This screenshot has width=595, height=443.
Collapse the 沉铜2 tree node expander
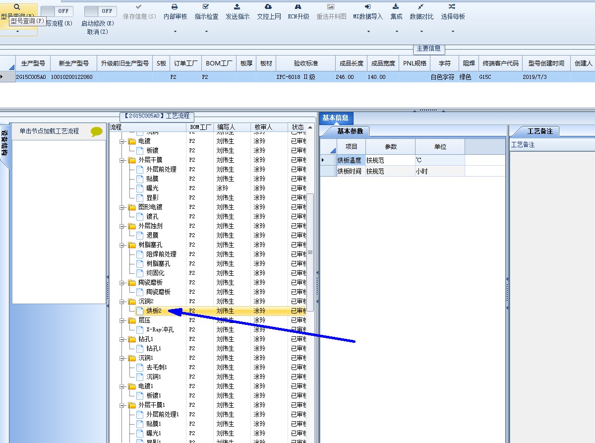pos(122,302)
